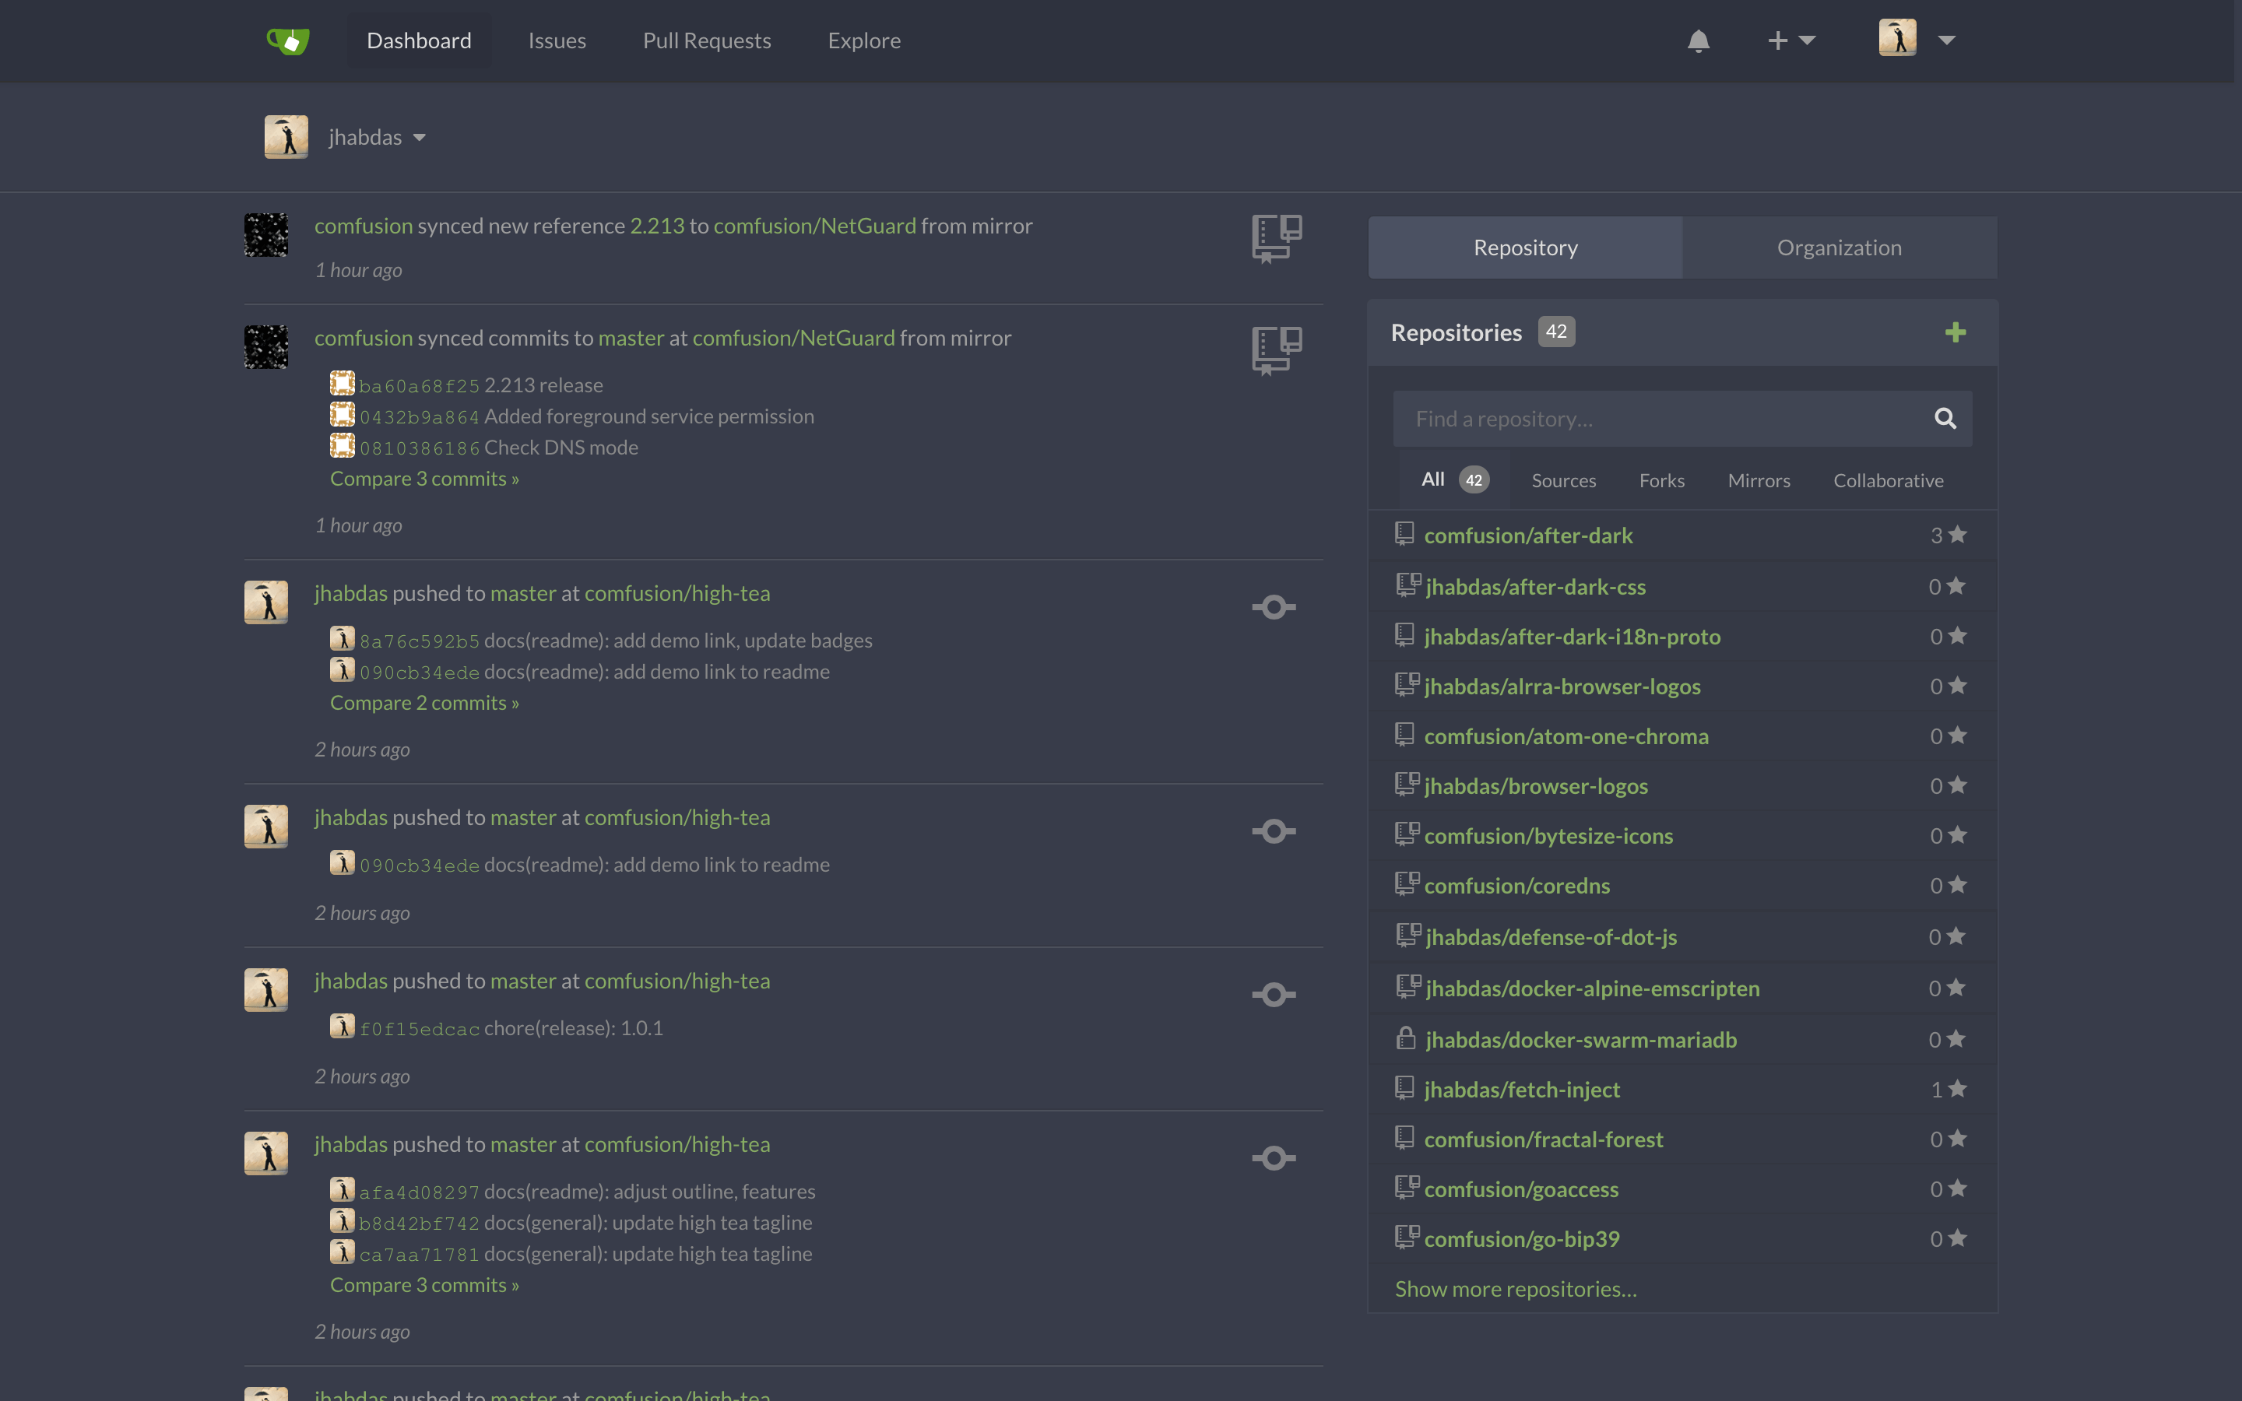
Task: Click Show more repositories link
Action: click(x=1515, y=1289)
